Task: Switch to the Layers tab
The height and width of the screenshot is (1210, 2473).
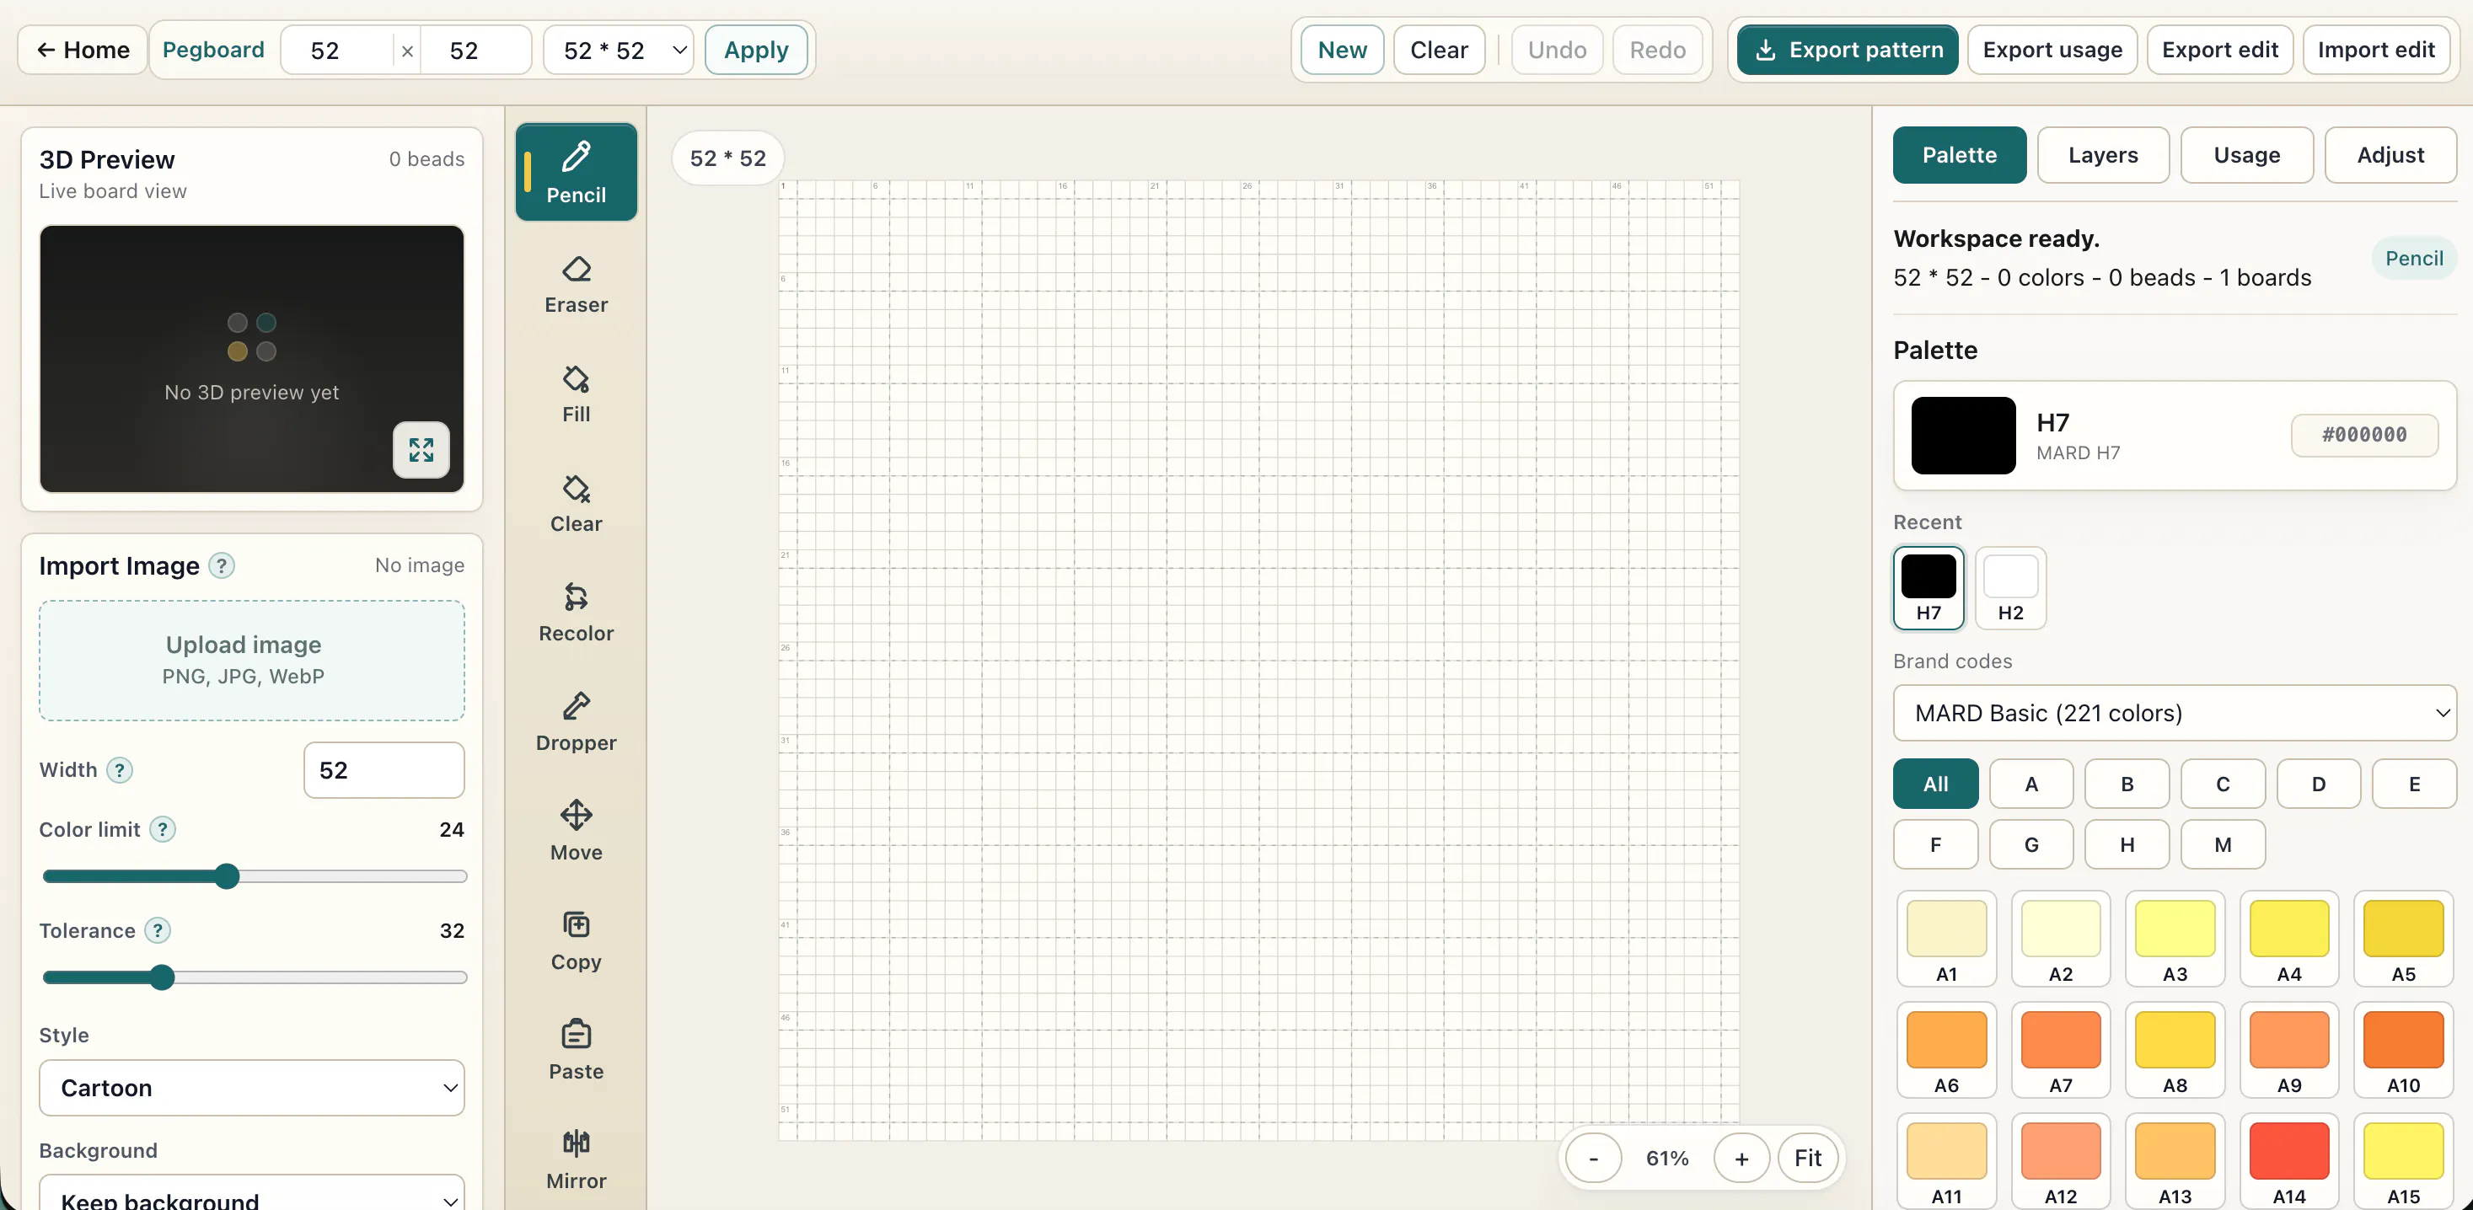Action: [2102, 154]
